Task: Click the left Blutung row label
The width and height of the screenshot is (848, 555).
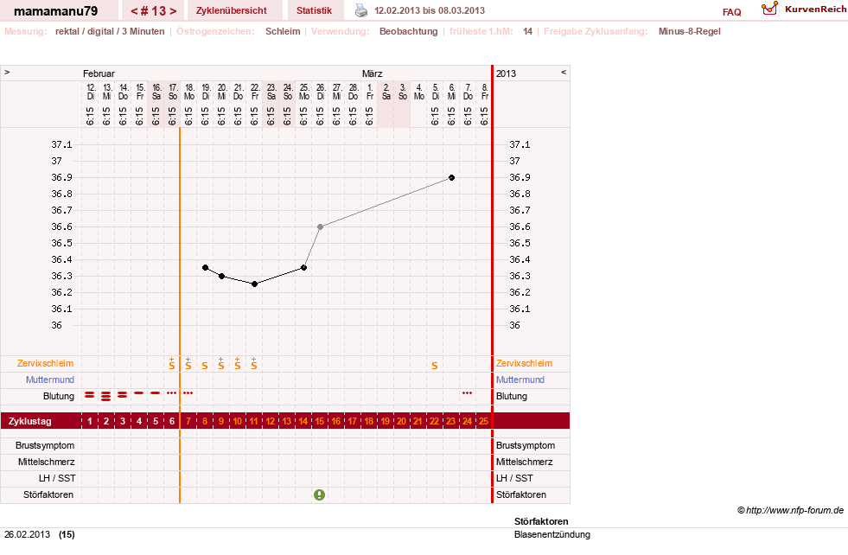Action: pos(59,396)
